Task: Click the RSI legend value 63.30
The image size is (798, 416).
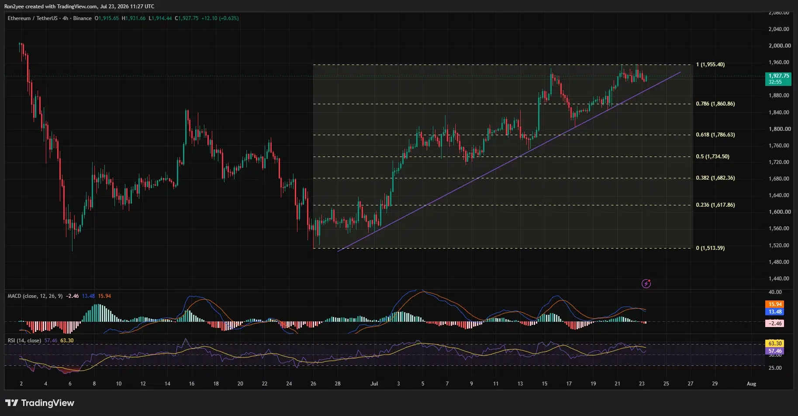Action: click(x=67, y=341)
